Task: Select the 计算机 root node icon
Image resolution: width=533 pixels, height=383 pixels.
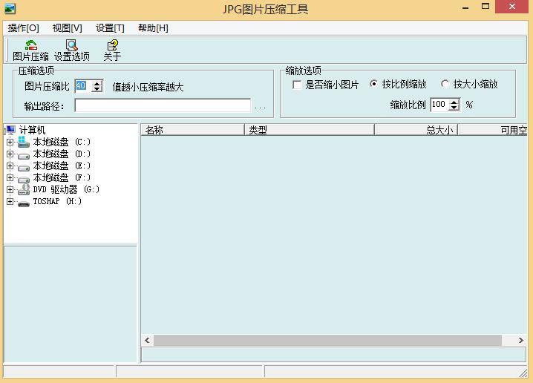Action: pyautogui.click(x=11, y=130)
